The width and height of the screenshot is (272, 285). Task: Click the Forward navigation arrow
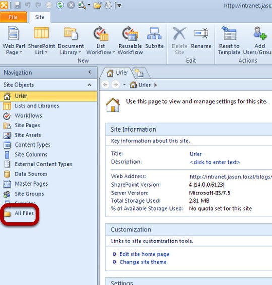point(115,85)
